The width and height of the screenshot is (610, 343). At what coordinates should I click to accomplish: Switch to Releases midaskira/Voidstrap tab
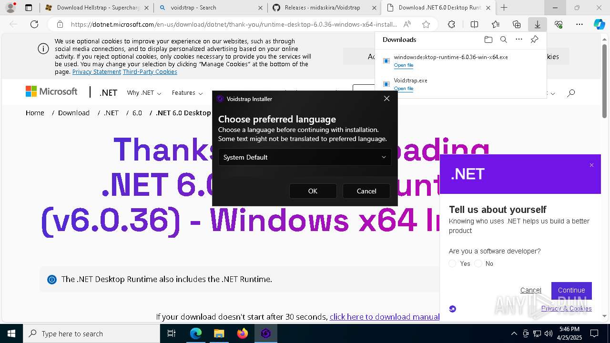point(324,8)
